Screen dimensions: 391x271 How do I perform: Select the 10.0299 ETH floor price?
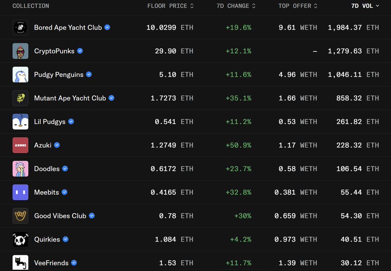[170, 27]
